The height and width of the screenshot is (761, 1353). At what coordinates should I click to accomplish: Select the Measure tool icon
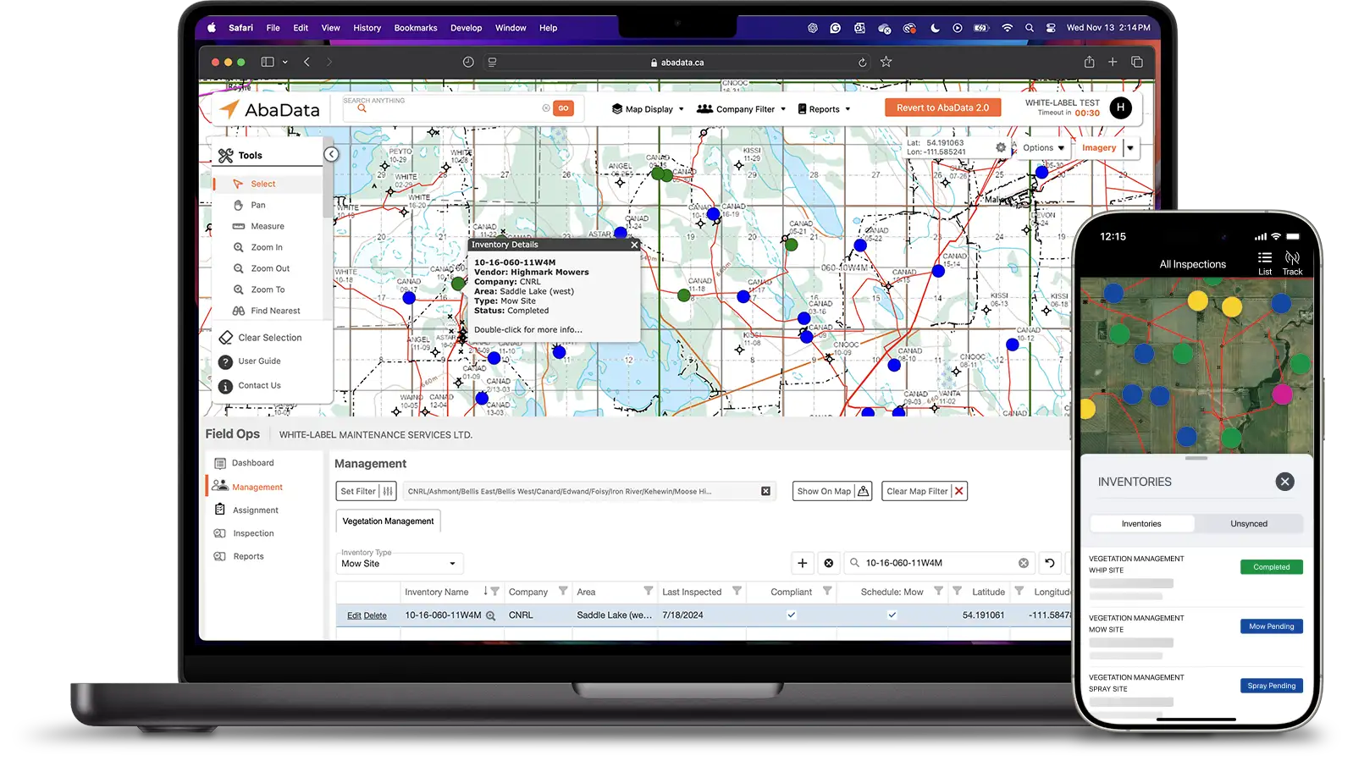point(239,226)
